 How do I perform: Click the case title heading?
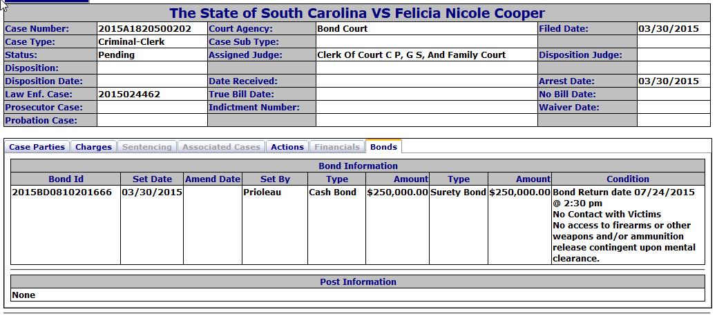click(357, 13)
